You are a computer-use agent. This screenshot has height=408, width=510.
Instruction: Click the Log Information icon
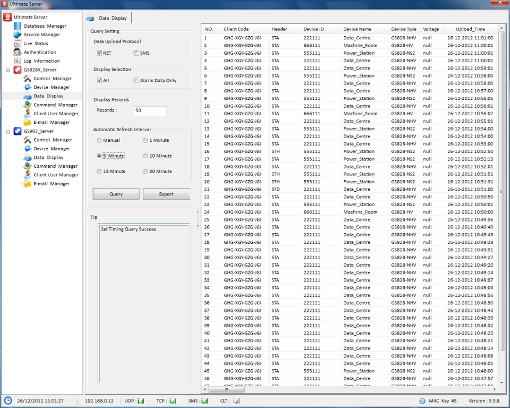(18, 61)
